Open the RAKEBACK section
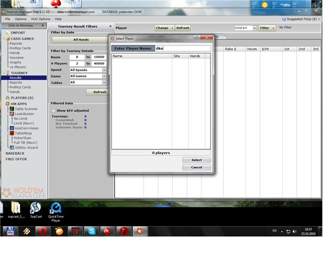 (15, 153)
